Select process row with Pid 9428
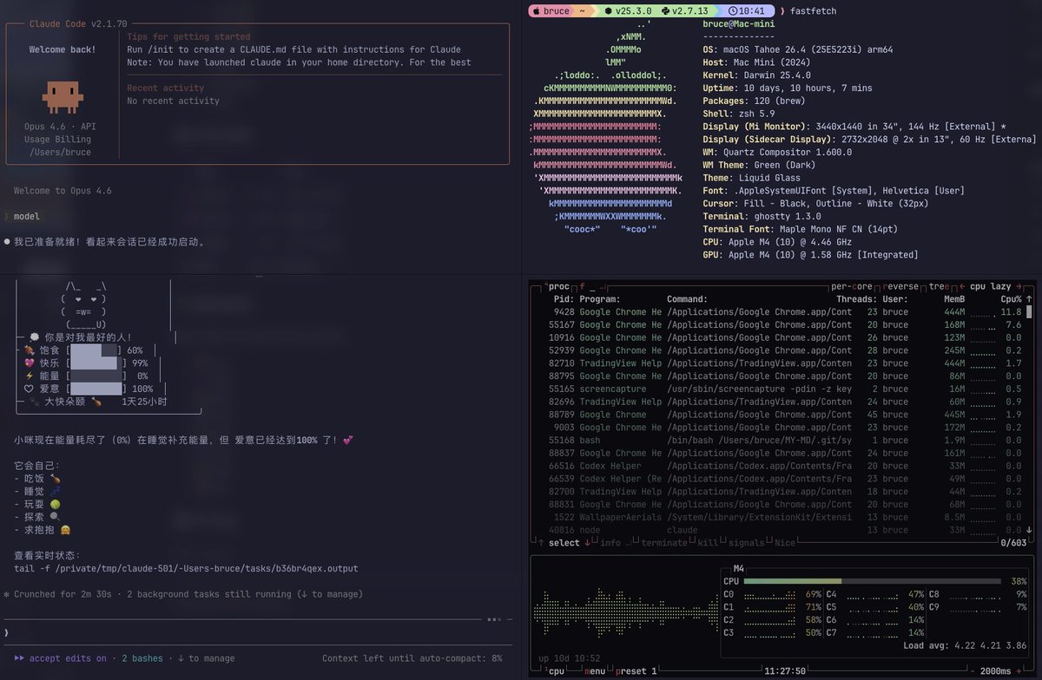This screenshot has width=1042, height=680. (x=779, y=312)
